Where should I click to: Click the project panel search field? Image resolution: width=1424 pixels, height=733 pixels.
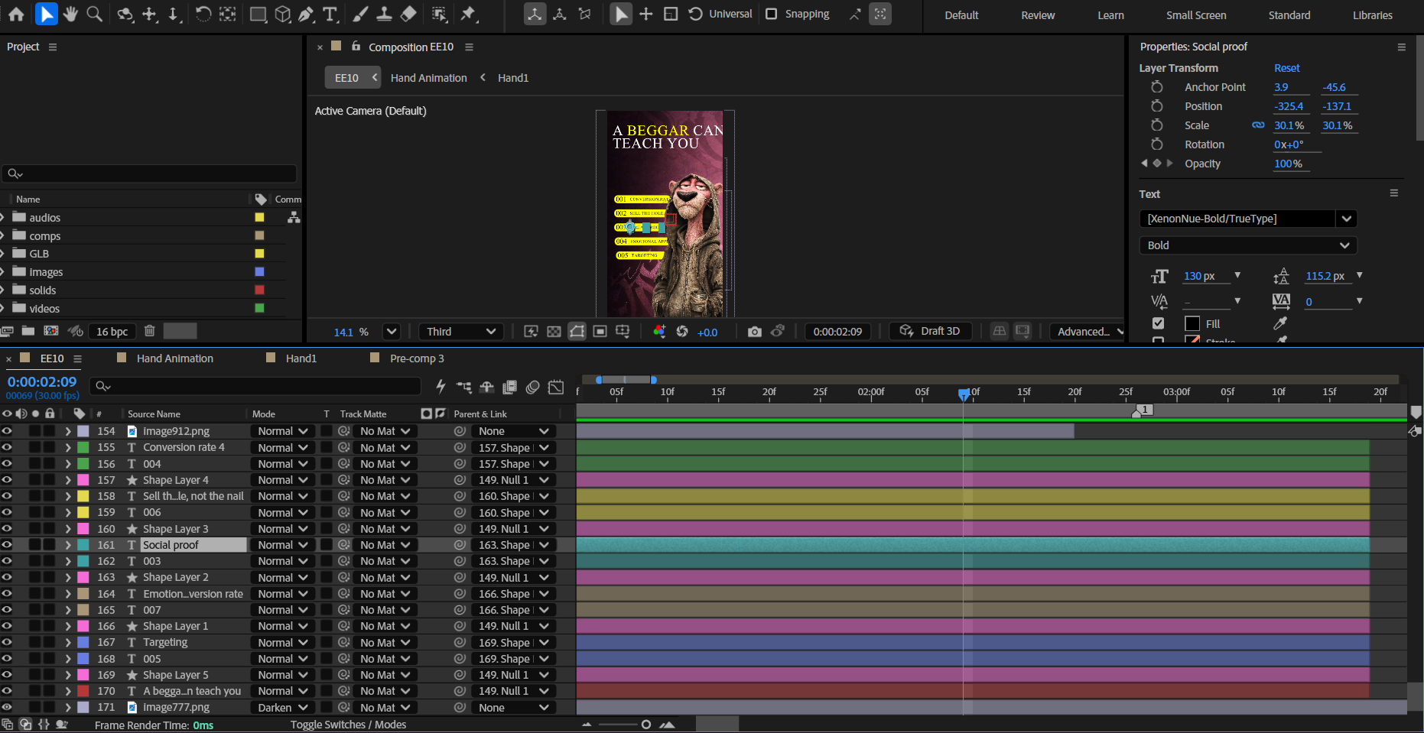tap(149, 174)
